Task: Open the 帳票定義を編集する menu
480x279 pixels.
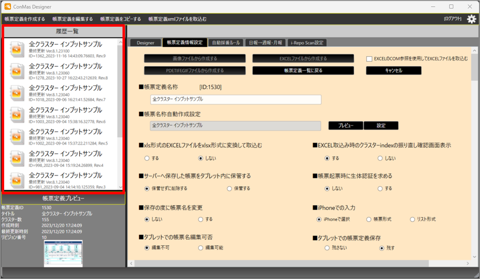Action: [x=72, y=19]
